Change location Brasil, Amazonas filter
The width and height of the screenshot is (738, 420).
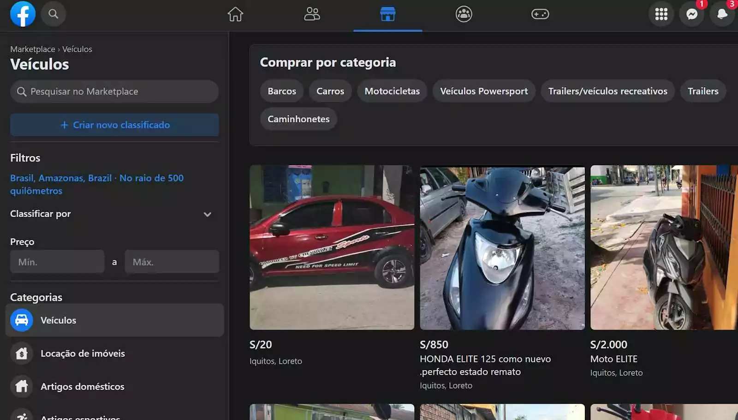pos(97,184)
